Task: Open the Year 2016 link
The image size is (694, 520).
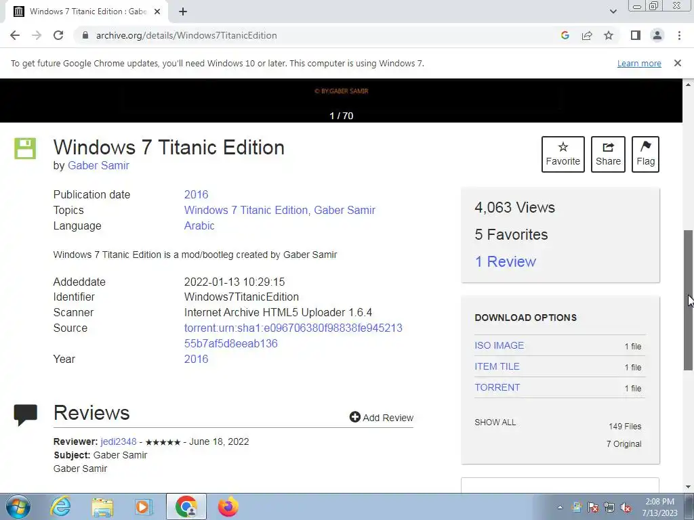Action: (196, 359)
